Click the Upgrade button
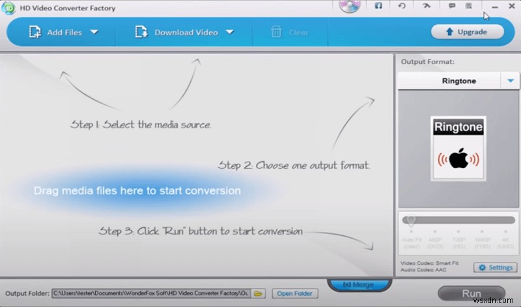521x307 pixels. click(467, 32)
